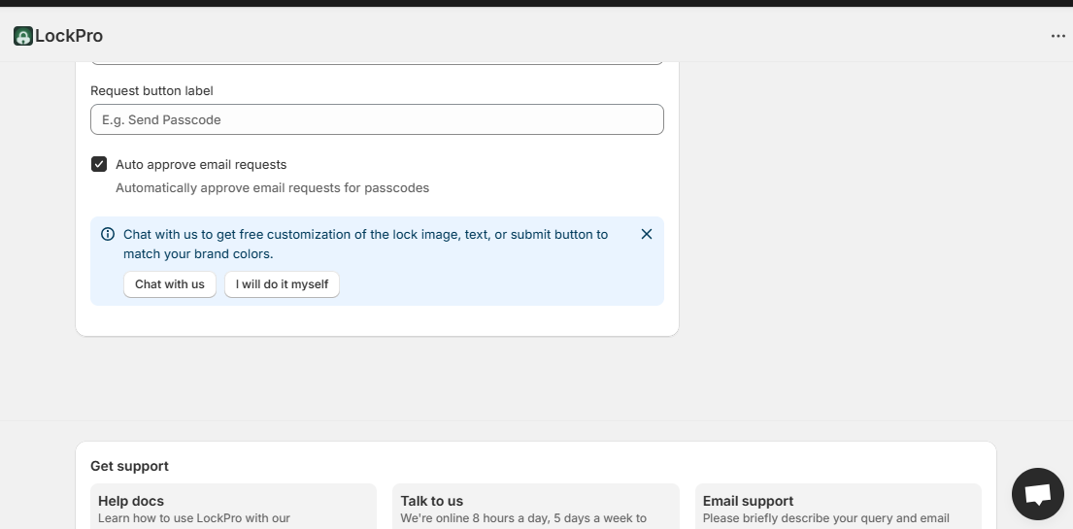Select the Talk to us support card

pyautogui.click(x=535, y=507)
